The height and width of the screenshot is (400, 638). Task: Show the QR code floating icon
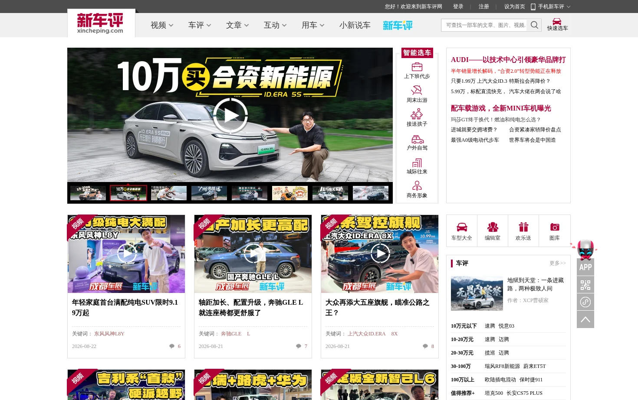point(585,285)
